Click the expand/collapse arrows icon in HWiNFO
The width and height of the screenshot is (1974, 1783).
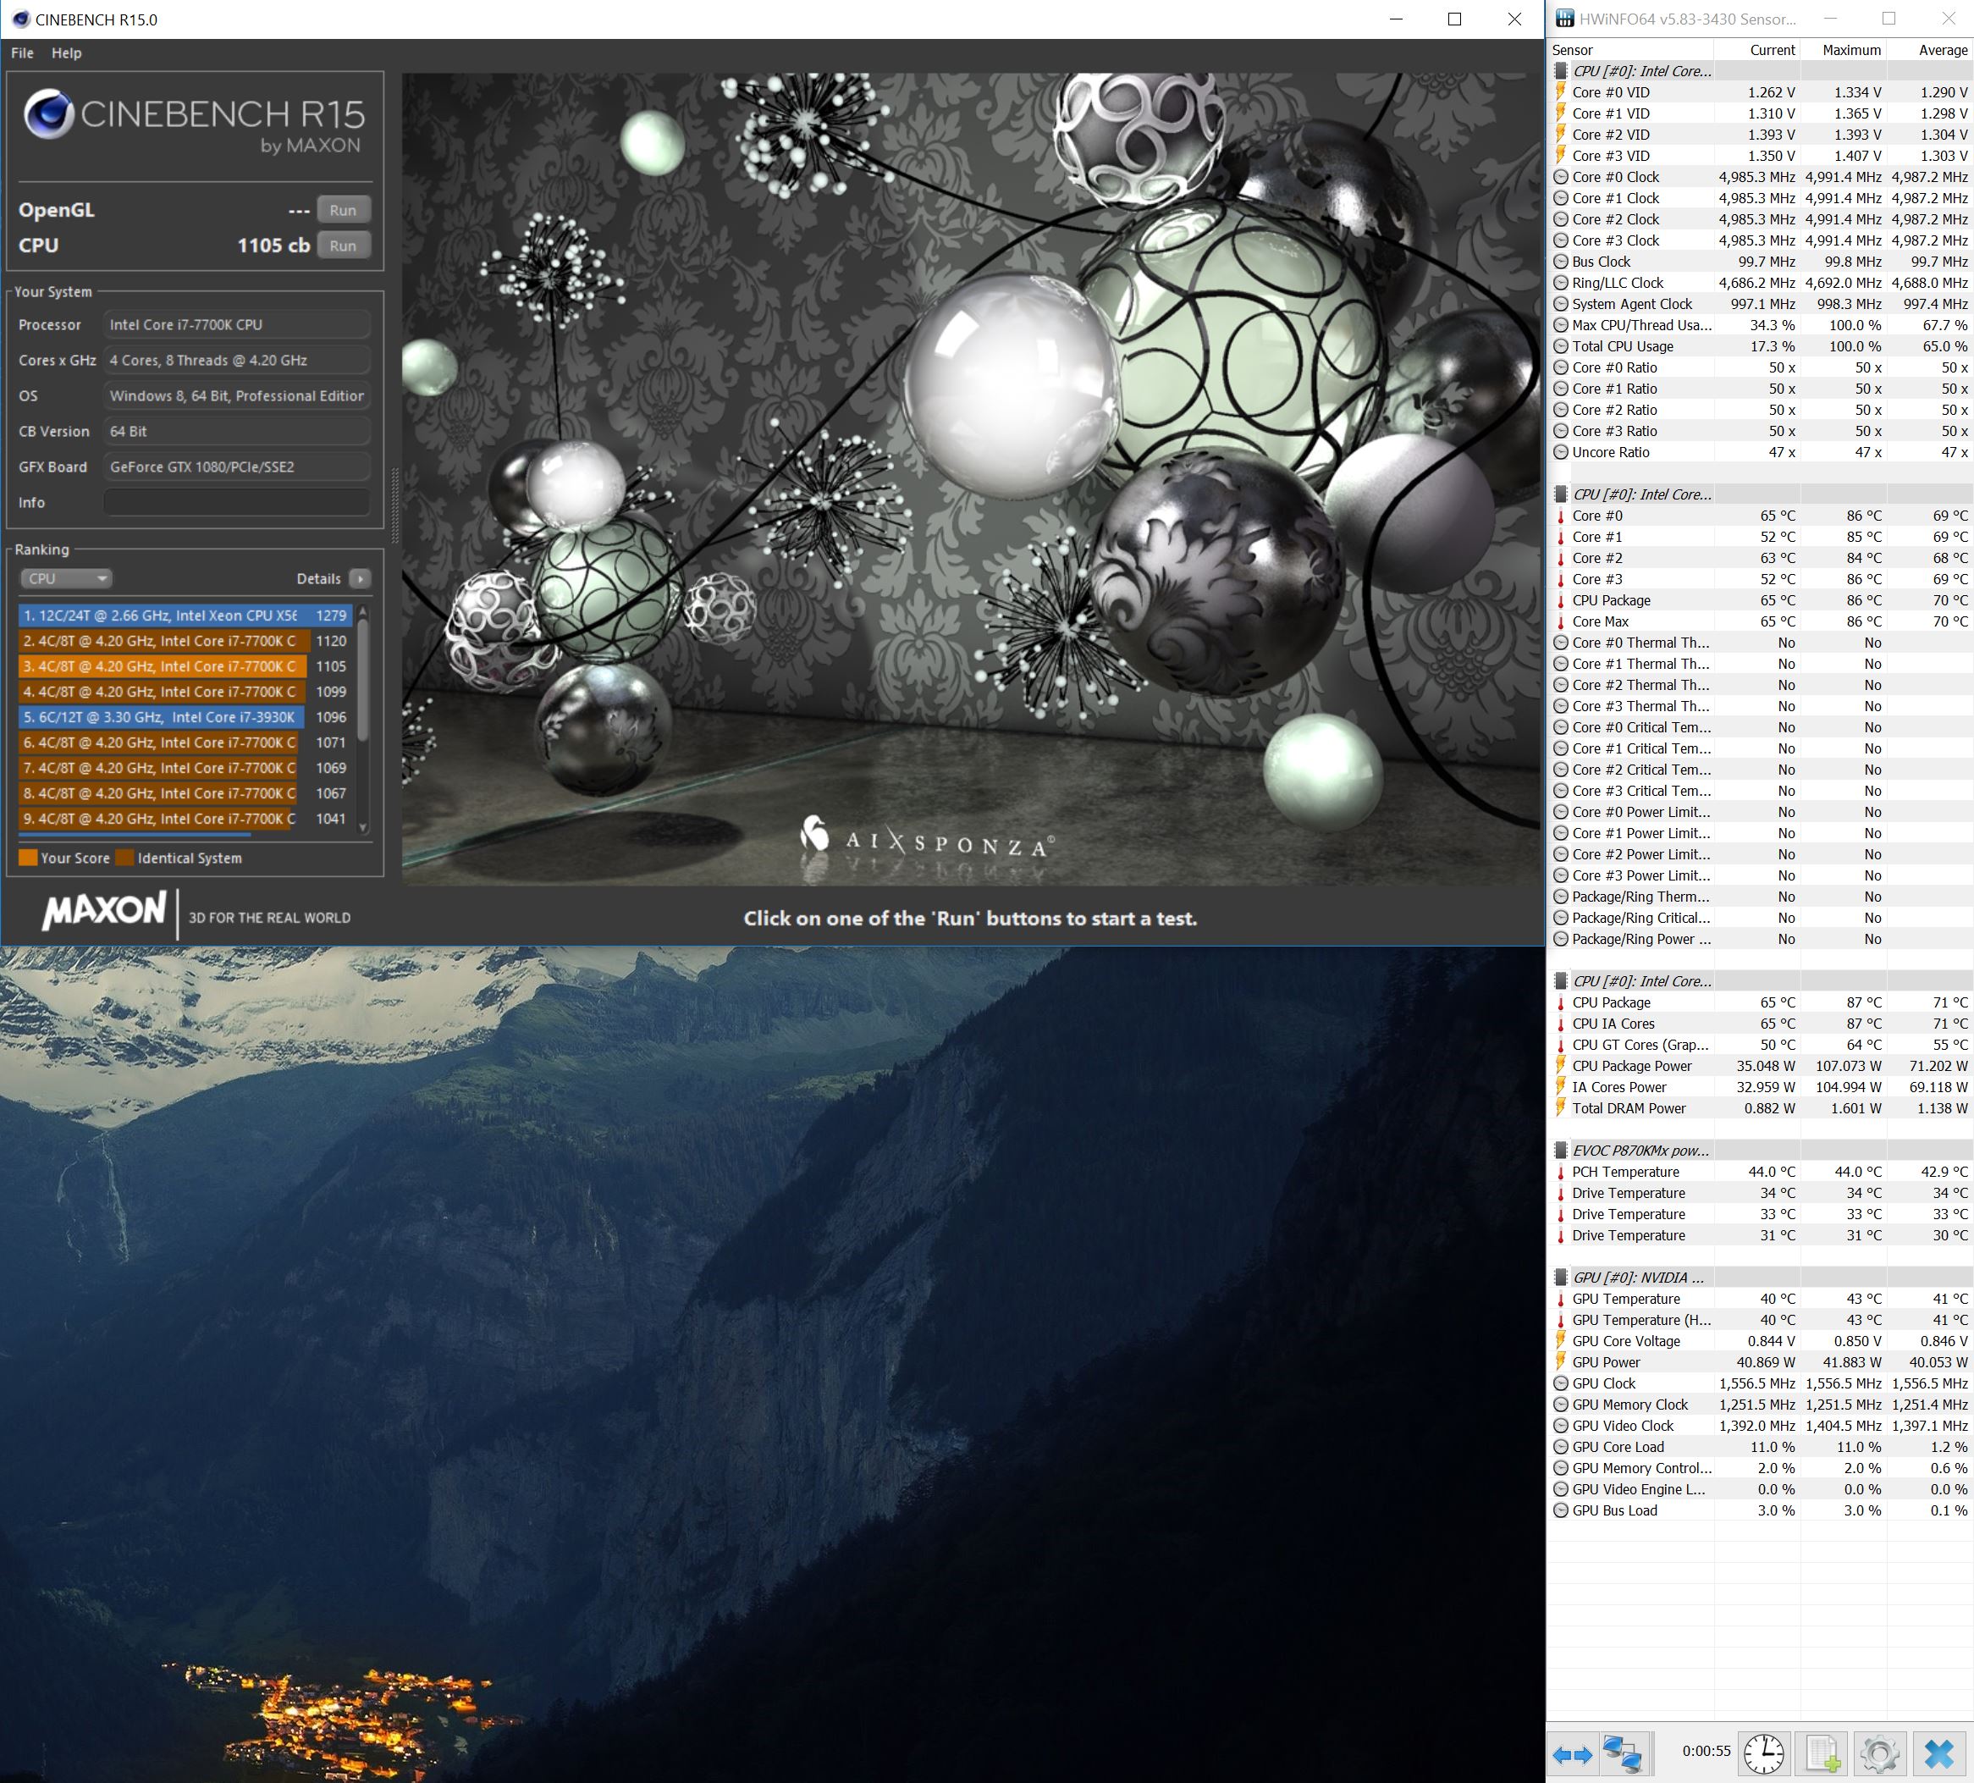tap(1573, 1754)
